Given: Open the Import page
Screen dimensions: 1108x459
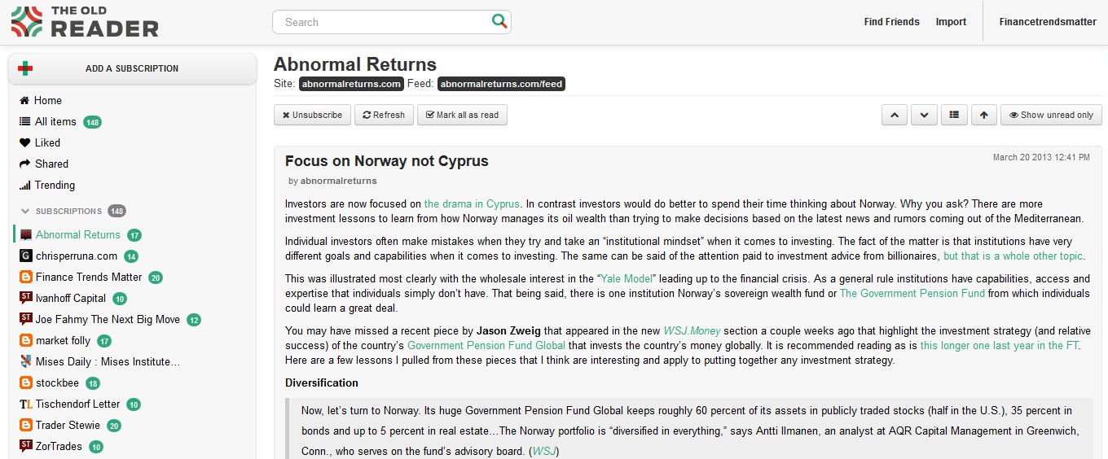Looking at the screenshot, I should point(951,22).
